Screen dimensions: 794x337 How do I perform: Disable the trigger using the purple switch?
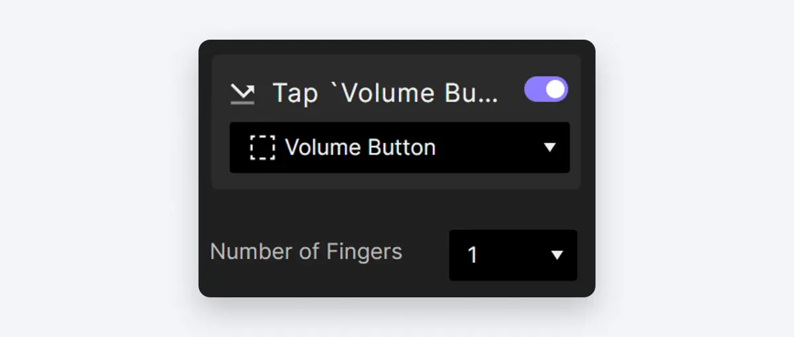click(546, 89)
